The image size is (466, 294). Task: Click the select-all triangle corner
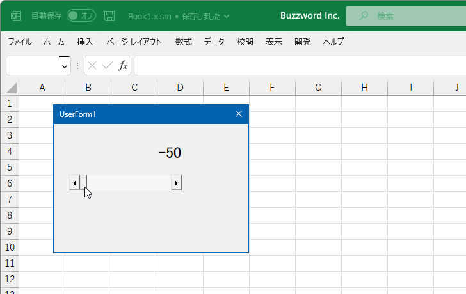[12, 88]
